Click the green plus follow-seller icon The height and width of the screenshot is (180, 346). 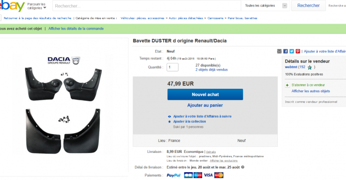tap(287, 85)
